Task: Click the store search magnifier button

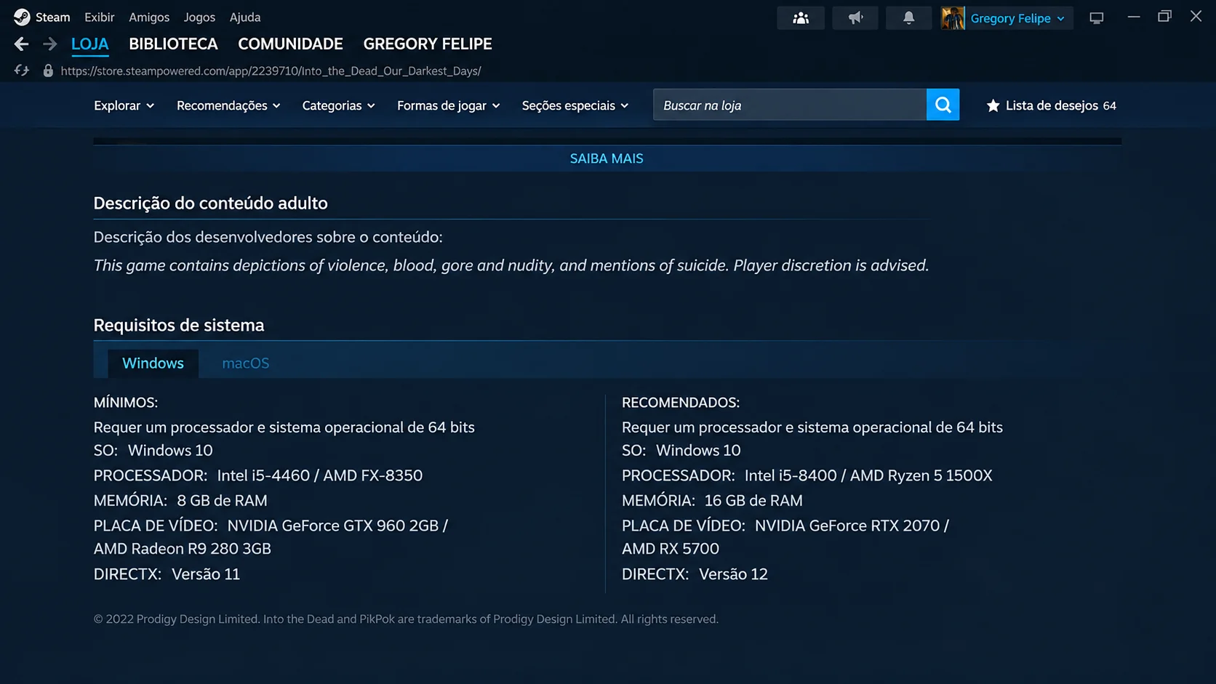Action: 943,105
